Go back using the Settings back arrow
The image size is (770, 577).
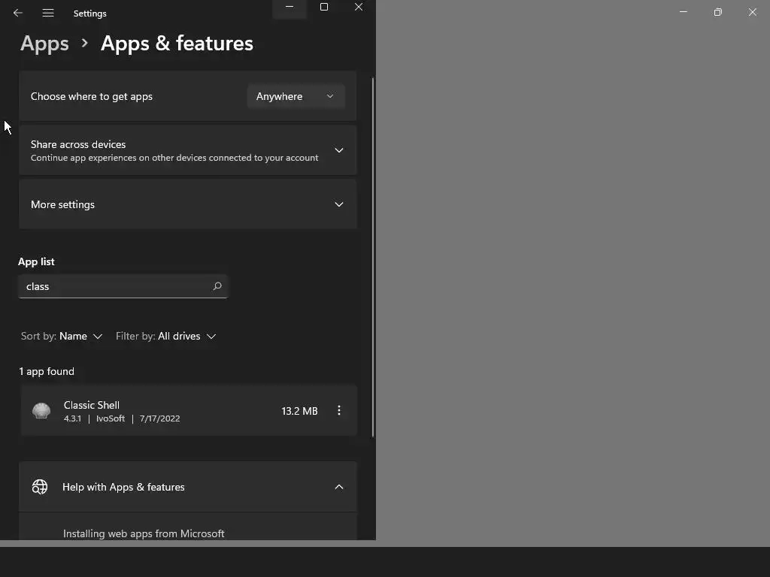18,14
